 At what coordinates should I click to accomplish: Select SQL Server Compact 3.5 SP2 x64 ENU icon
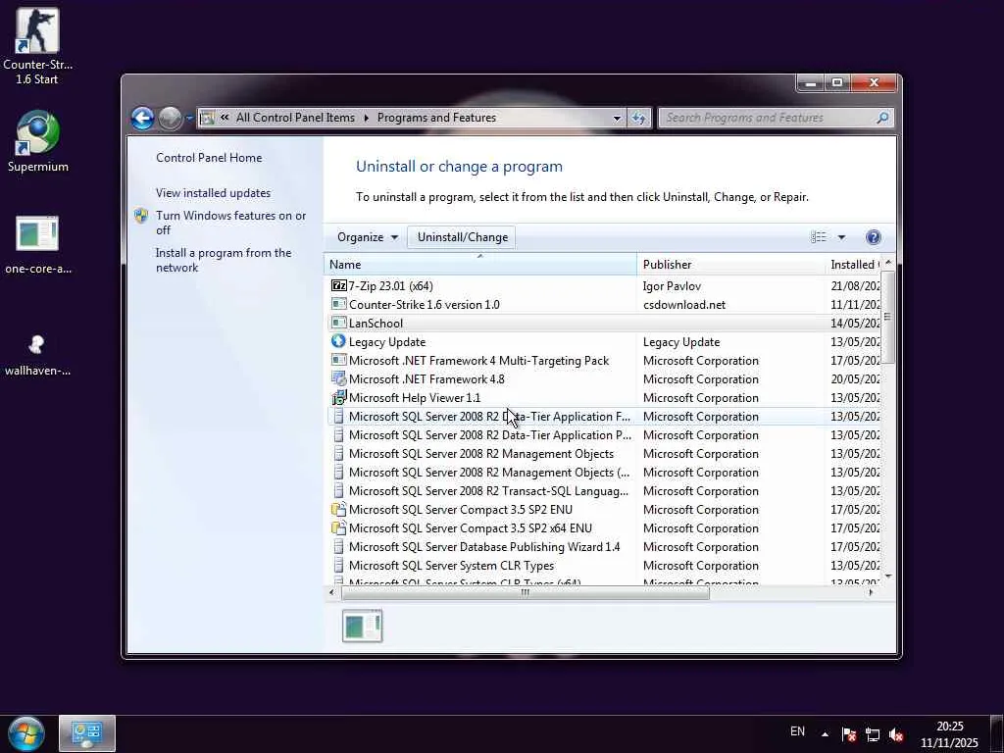point(338,528)
